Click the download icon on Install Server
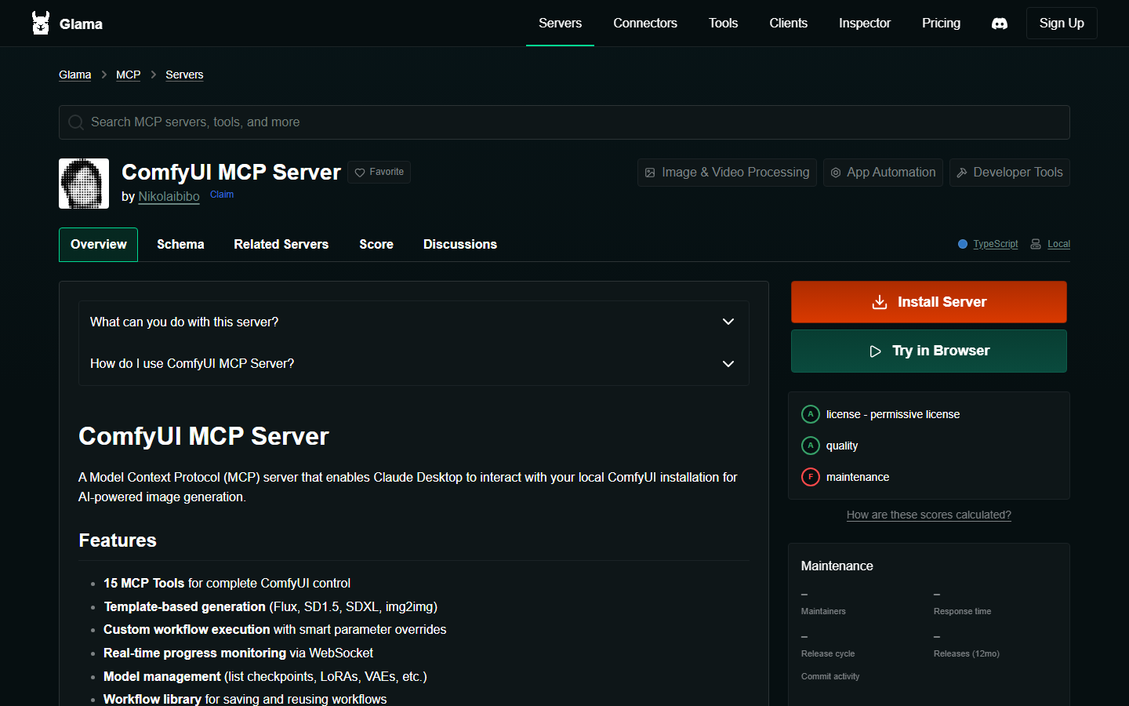Viewport: 1129px width, 706px height. [880, 302]
